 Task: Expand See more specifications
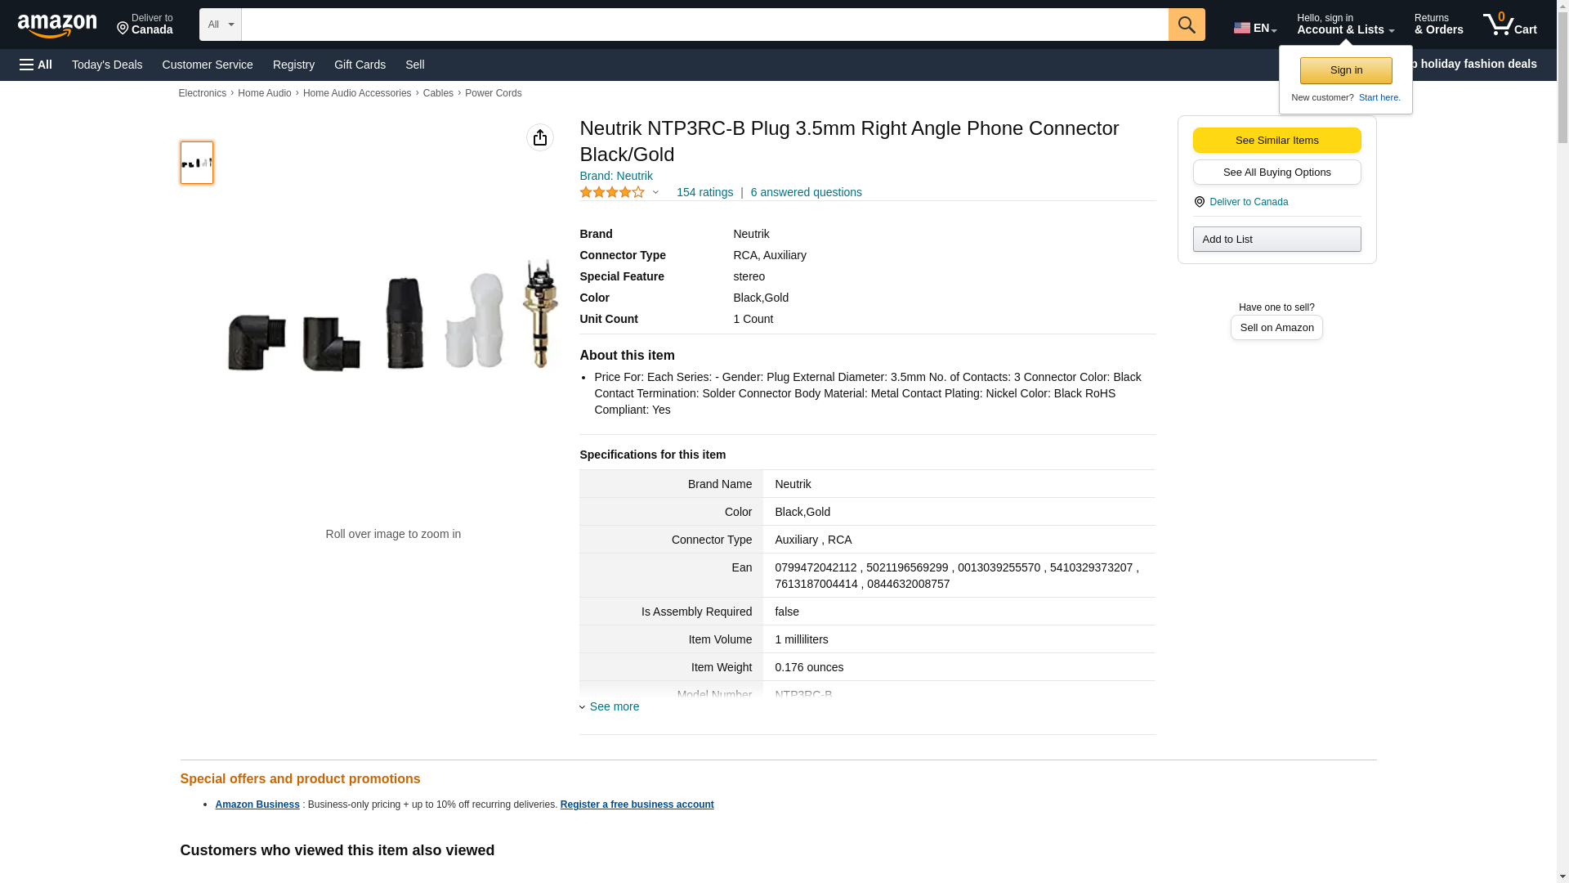coord(614,706)
